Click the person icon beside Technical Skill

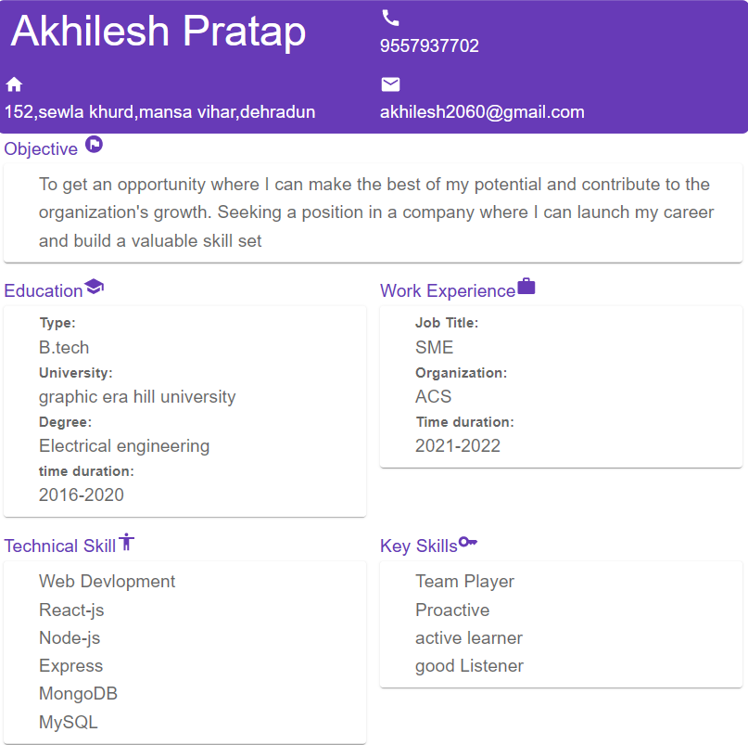tap(126, 542)
